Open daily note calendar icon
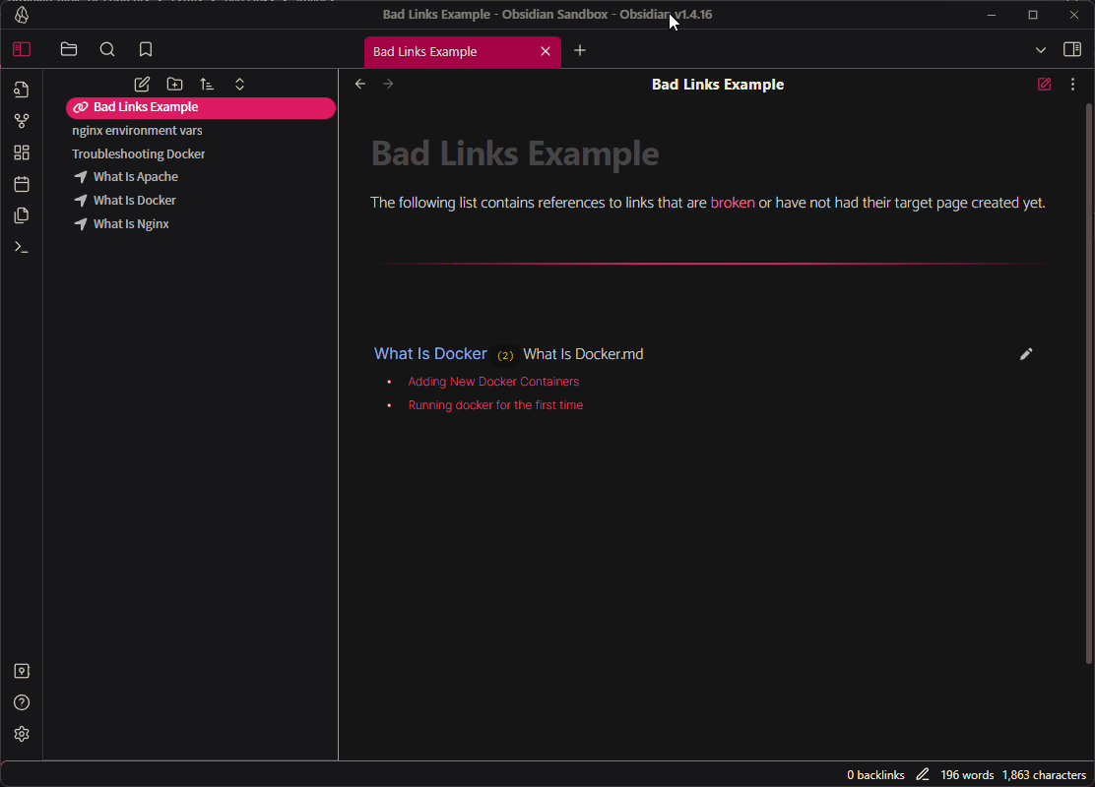1095x787 pixels. pos(22,184)
